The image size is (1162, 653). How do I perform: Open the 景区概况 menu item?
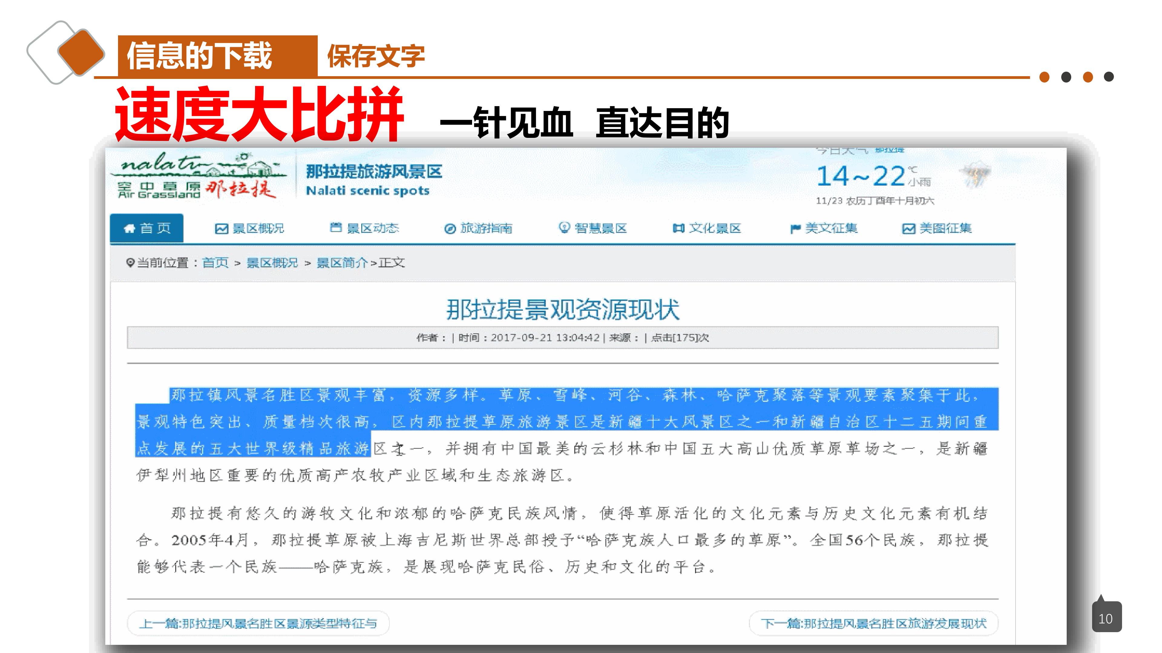pyautogui.click(x=249, y=229)
